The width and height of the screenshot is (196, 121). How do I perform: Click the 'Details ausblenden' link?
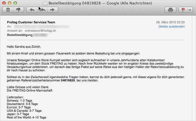coord(171,26)
